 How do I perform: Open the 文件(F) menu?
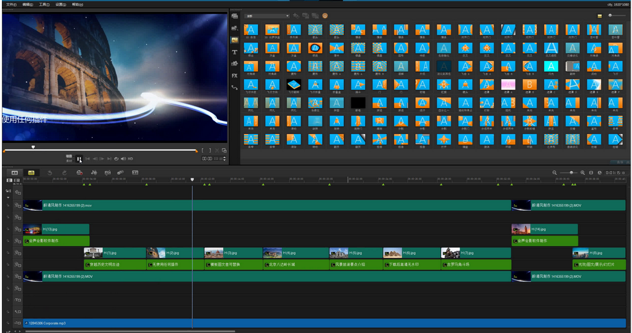tap(11, 4)
